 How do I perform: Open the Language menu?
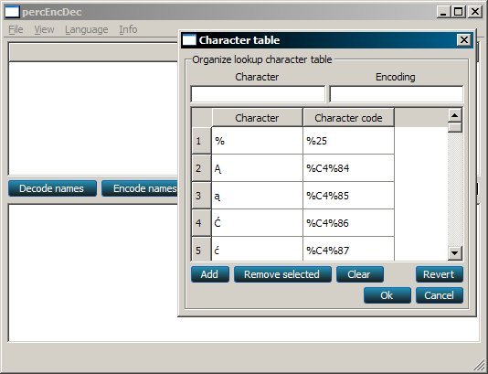87,29
